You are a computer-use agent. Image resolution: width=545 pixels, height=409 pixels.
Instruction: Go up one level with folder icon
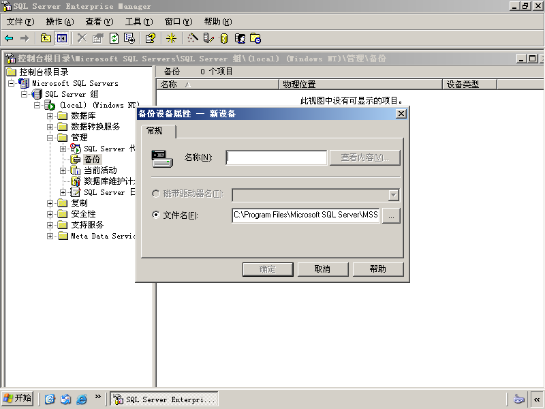pyautogui.click(x=46, y=38)
